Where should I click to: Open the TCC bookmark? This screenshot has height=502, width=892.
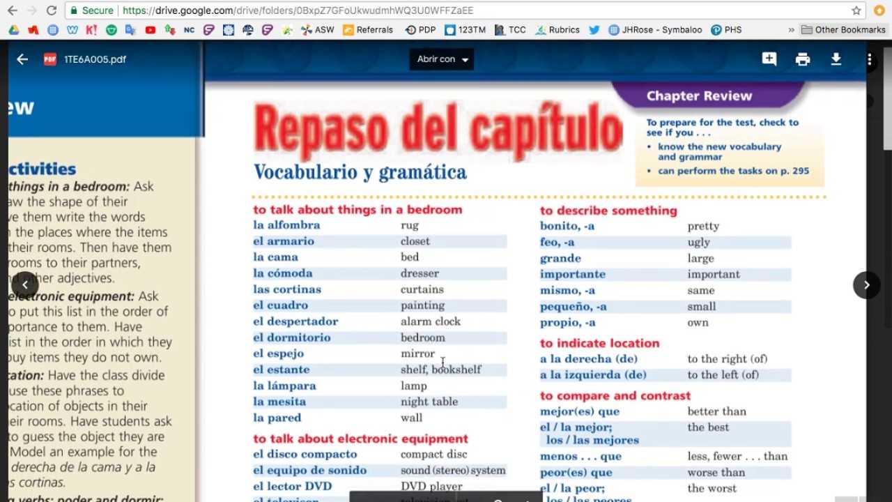point(510,30)
